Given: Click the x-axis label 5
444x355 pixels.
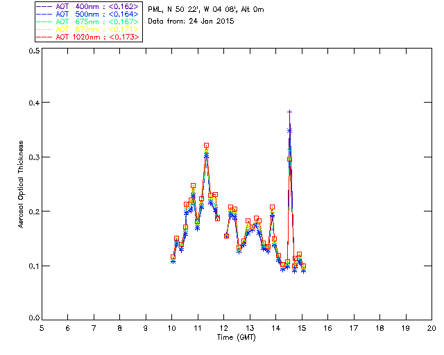Looking at the screenshot, I should click(x=42, y=328).
